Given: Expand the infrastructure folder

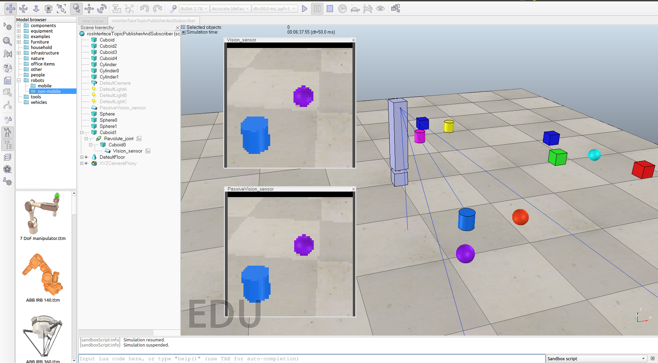Looking at the screenshot, I should pyautogui.click(x=19, y=53).
